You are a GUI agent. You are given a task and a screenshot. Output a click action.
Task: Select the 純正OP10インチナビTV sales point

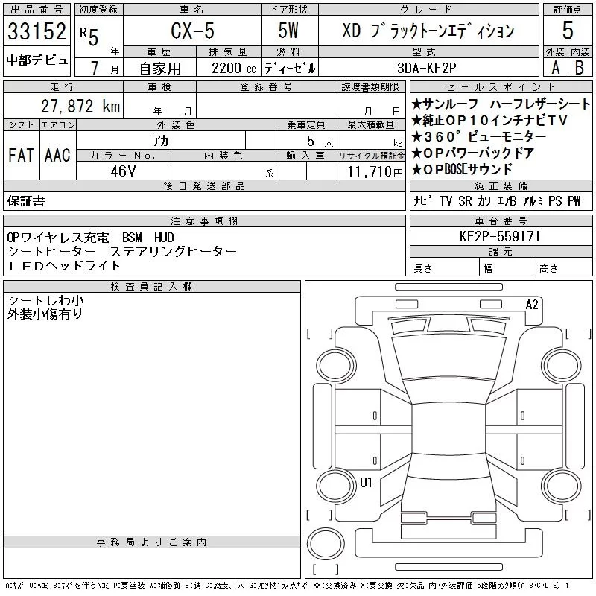489,120
